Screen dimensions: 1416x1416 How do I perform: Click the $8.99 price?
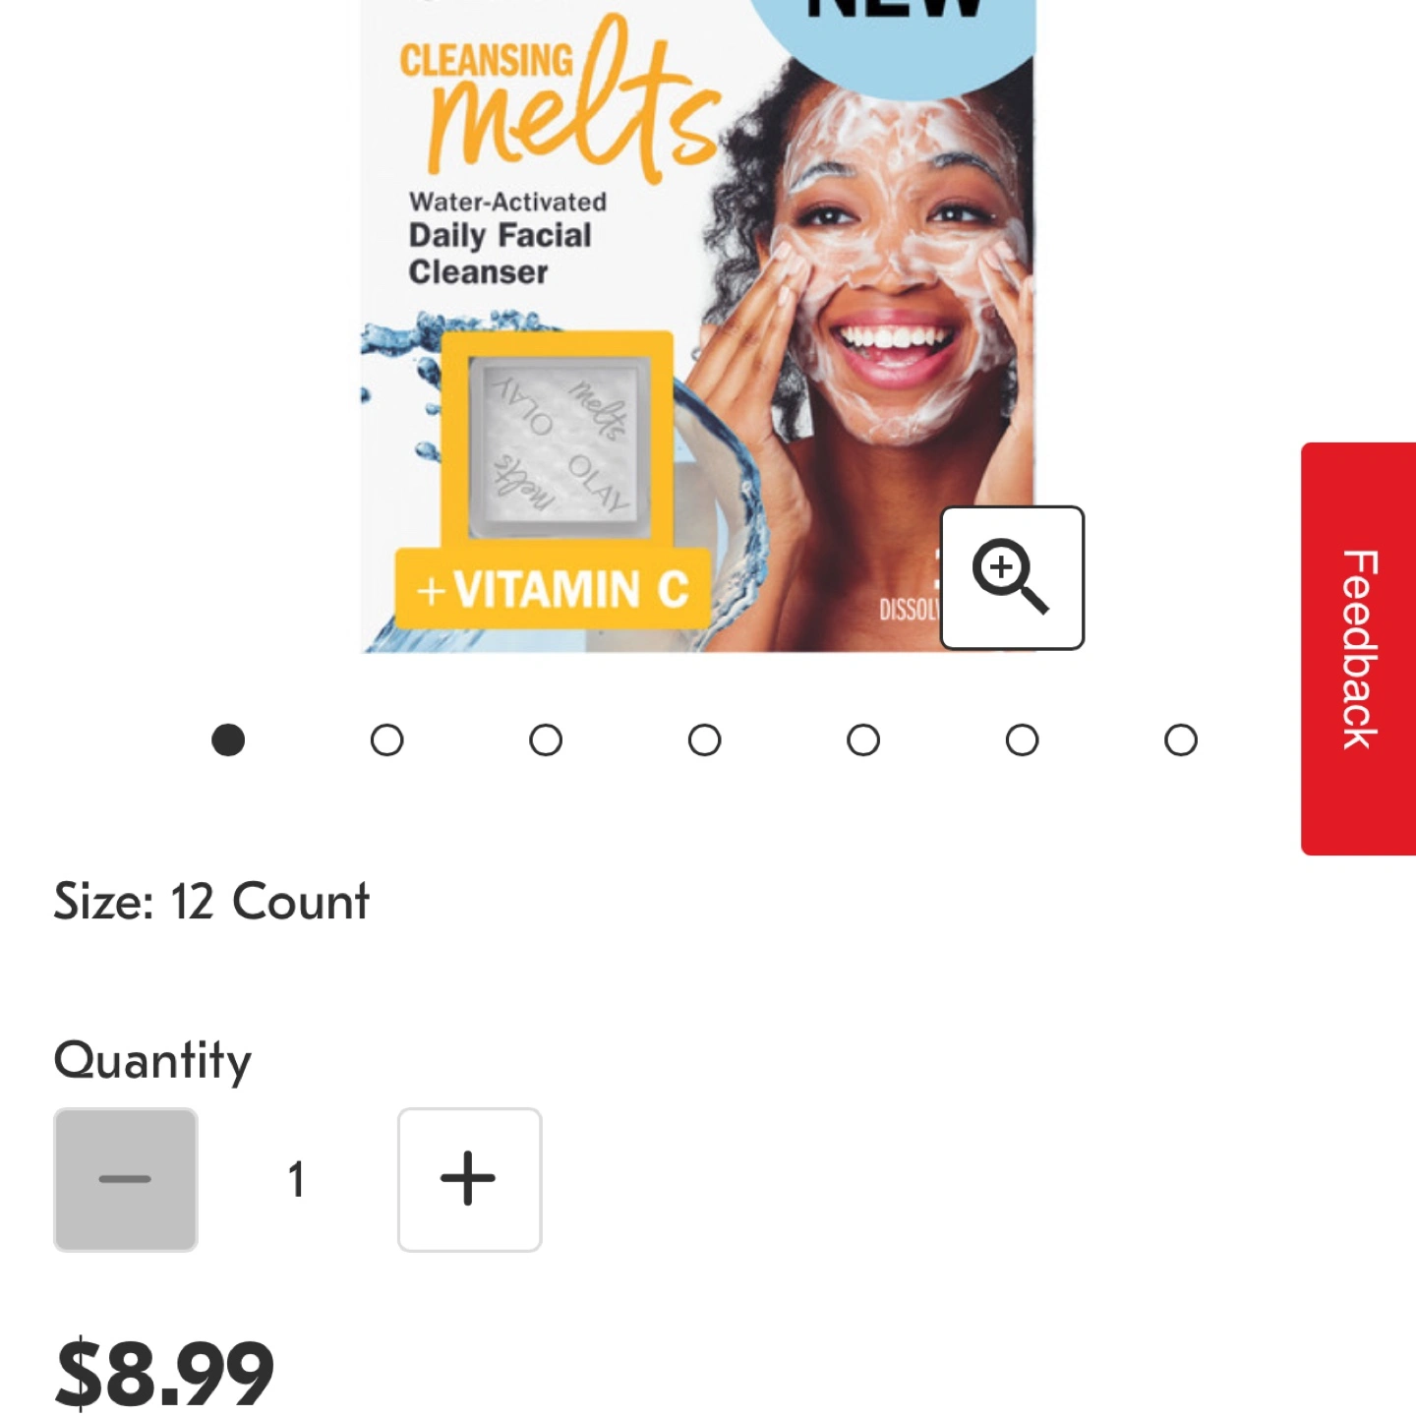click(x=164, y=1374)
